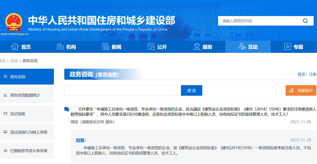Select 政务咨询数据统计 in the sidebar
317x164 pixels.
(x=27, y=95)
